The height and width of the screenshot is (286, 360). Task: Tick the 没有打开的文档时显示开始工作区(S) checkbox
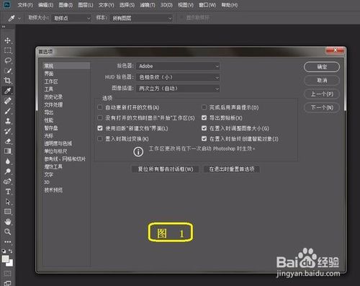100,117
